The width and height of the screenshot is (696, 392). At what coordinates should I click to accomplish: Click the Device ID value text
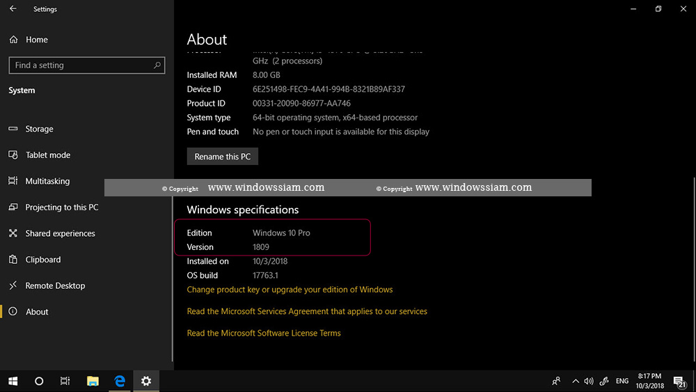[329, 89]
